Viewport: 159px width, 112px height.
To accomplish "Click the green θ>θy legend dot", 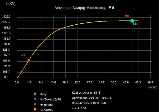I will click(x=35, y=94).
